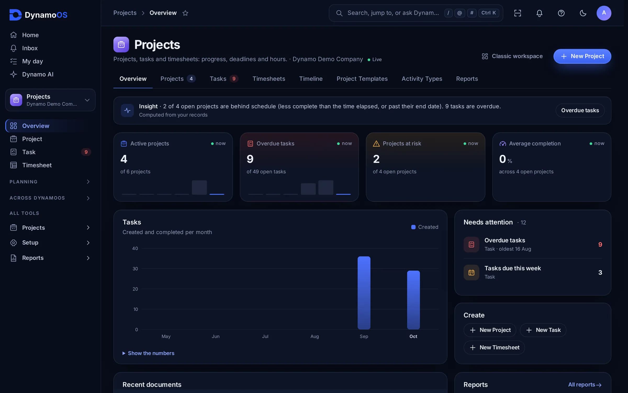Click the Tasks due this week calendar icon
The width and height of the screenshot is (628, 393).
point(471,272)
